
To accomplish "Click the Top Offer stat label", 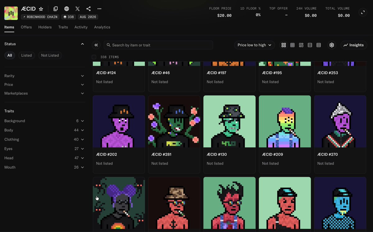I will click(x=278, y=8).
